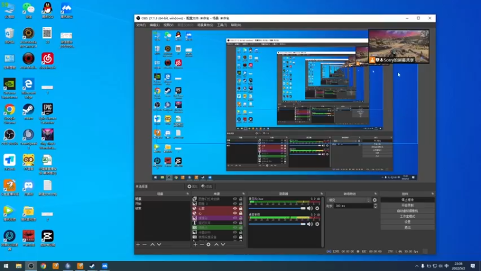Screen dimensions: 481x271
Task: Move source up in Sources toolbar
Action: point(216,245)
